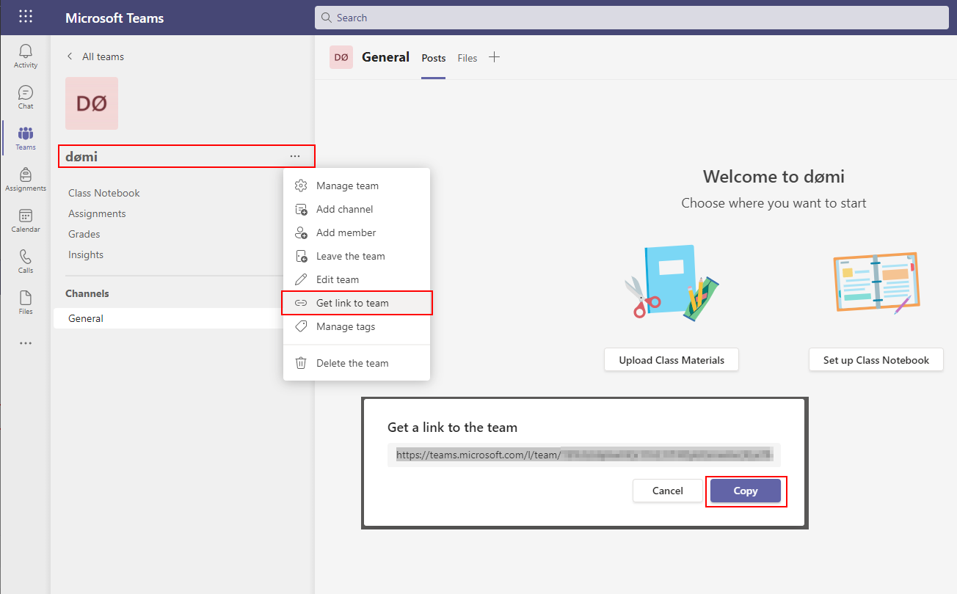Open more apps ellipsis in sidebar

point(26,342)
